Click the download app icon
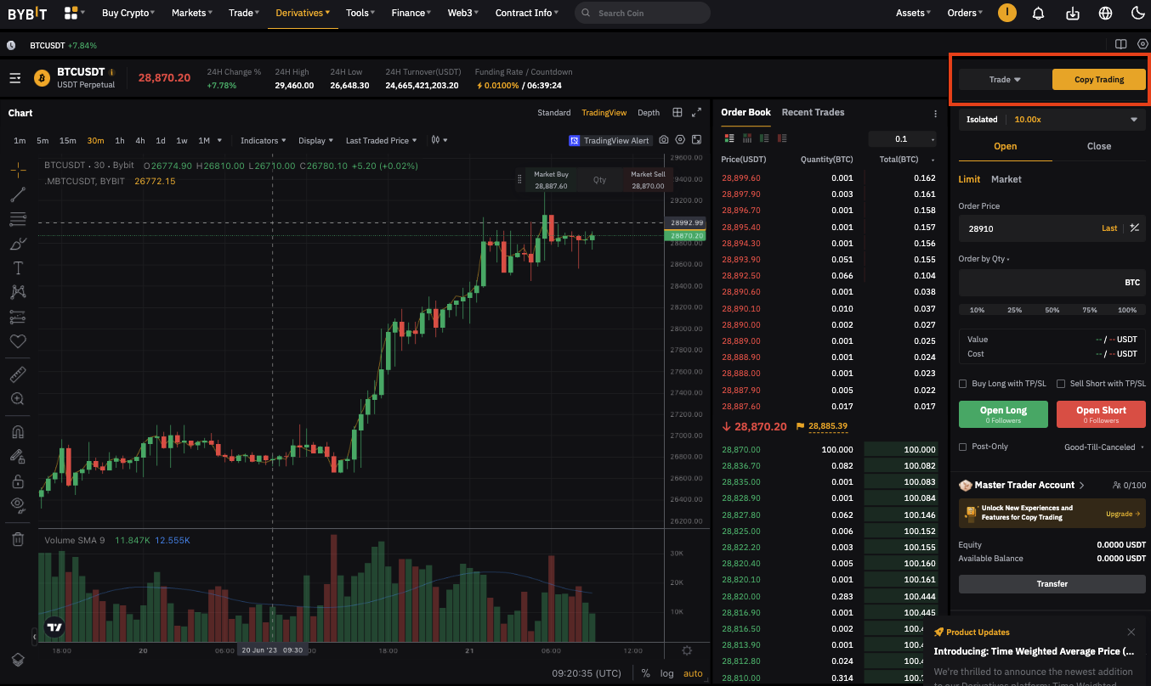 click(x=1072, y=13)
